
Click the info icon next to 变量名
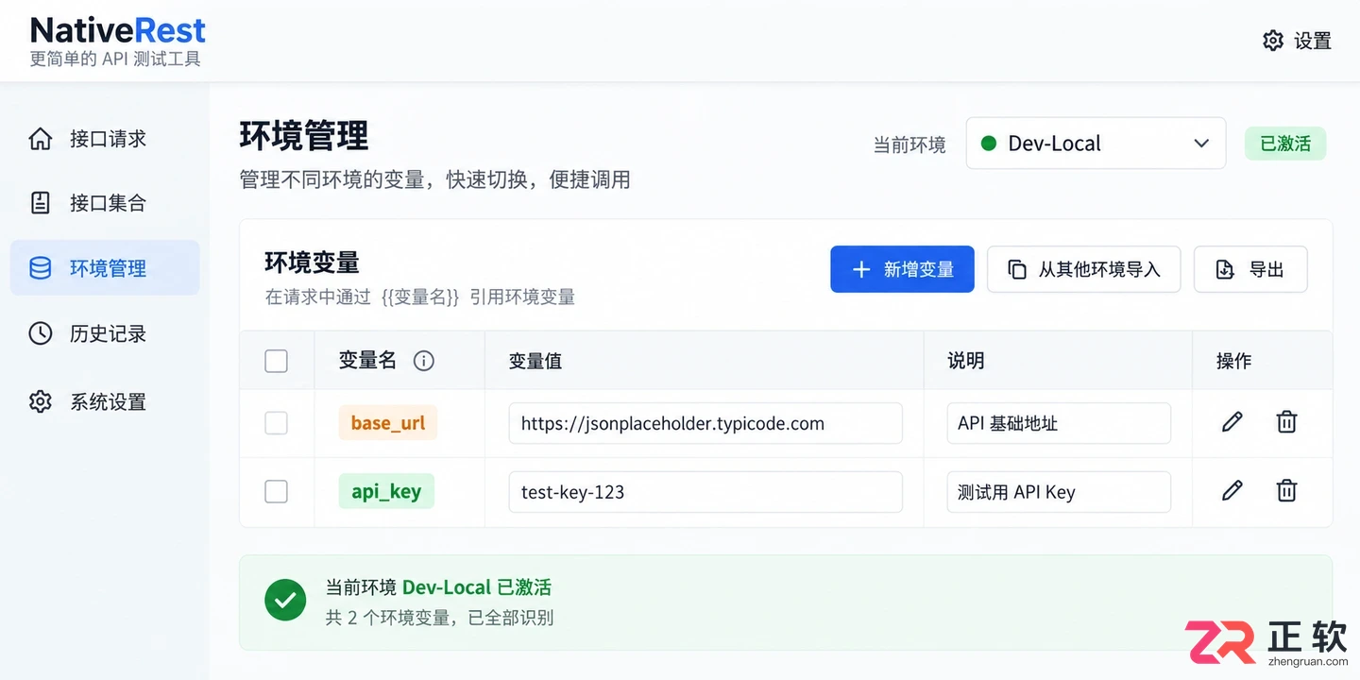pos(424,361)
